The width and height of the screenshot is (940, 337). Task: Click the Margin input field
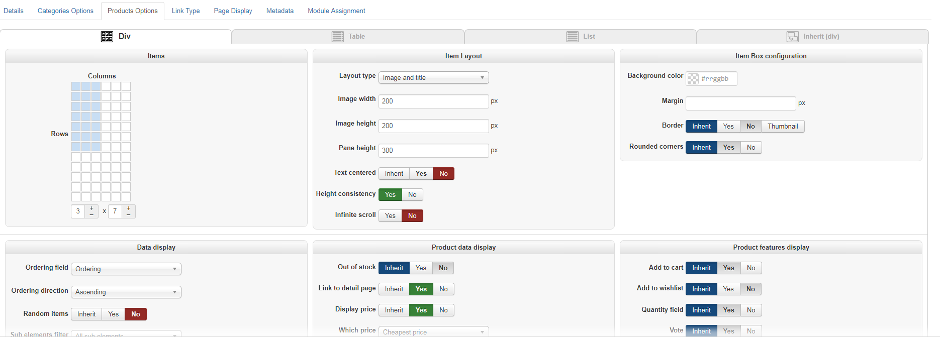(740, 103)
